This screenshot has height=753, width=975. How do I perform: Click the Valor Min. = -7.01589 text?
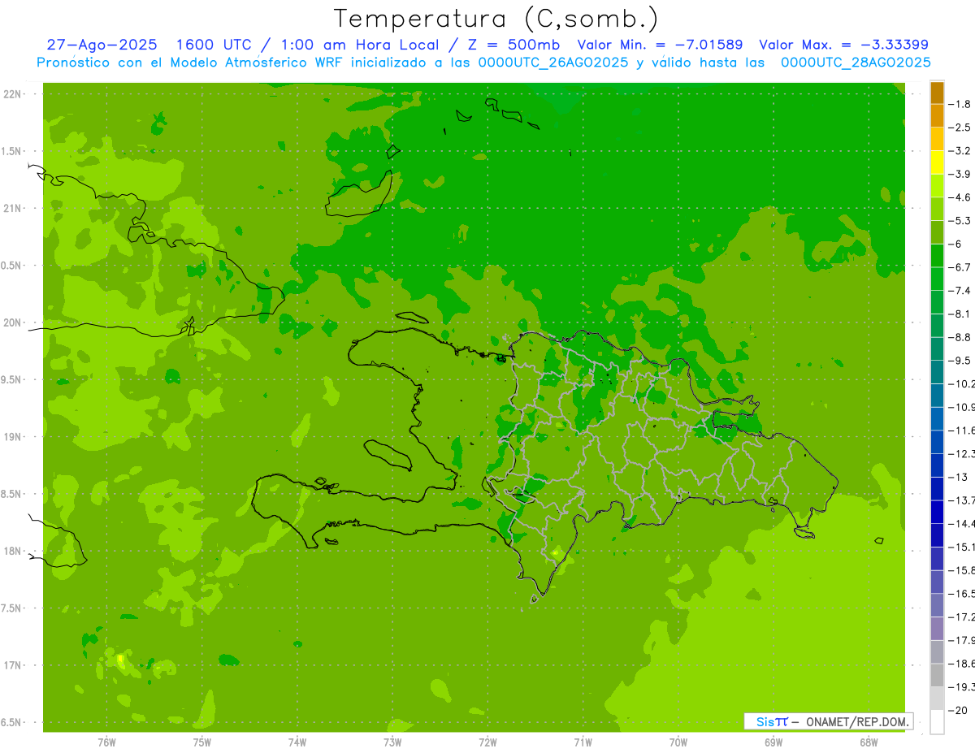[660, 45]
